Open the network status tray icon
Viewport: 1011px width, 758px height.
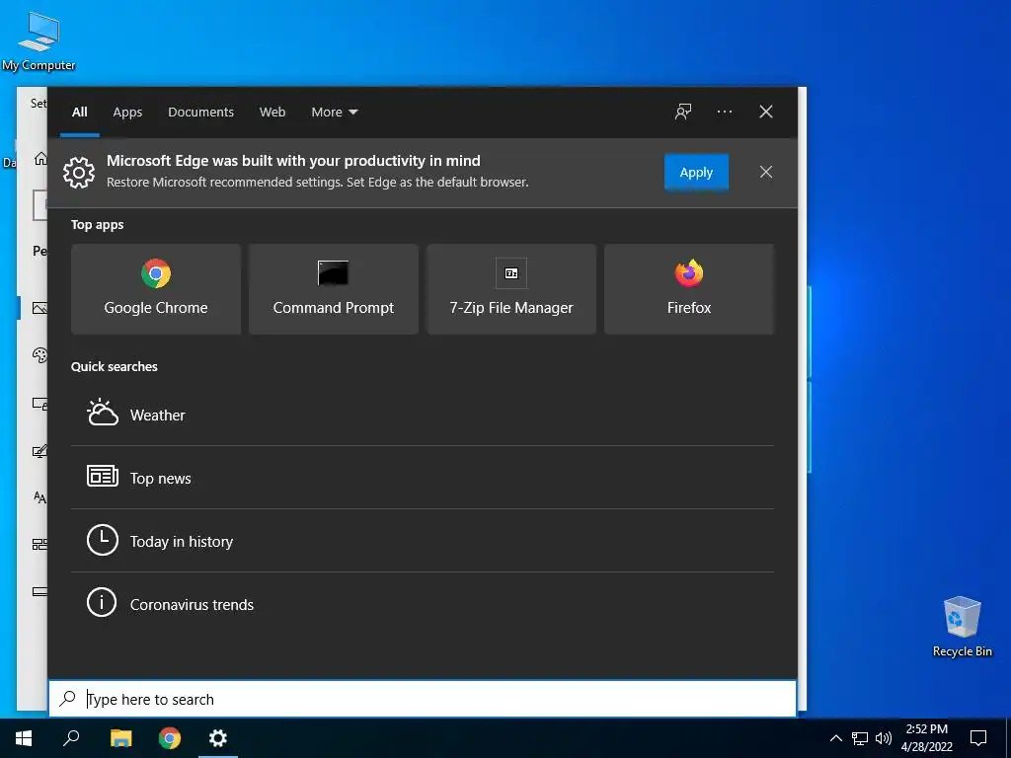(x=860, y=738)
